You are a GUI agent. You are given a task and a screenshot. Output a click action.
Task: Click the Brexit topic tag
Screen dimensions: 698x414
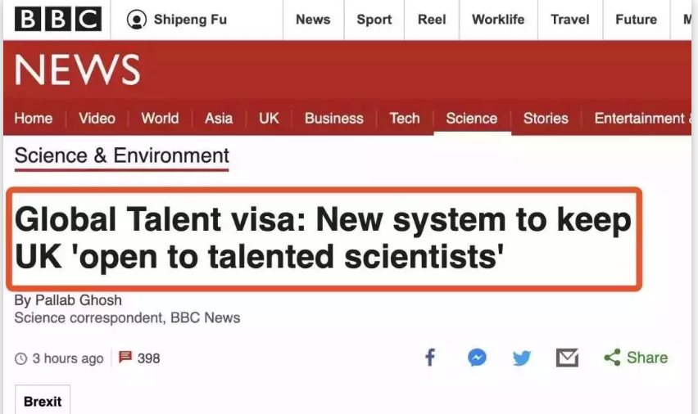[x=43, y=401]
